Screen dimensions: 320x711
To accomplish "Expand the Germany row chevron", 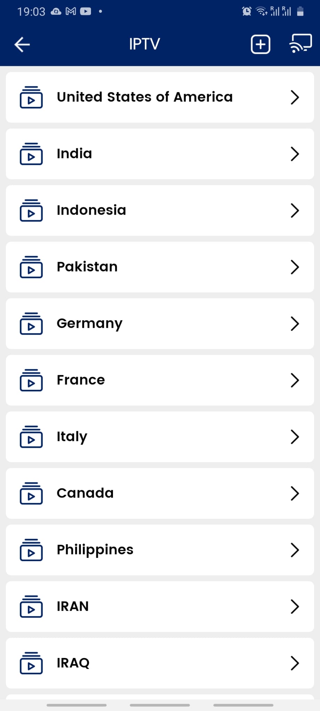I will pyautogui.click(x=295, y=324).
